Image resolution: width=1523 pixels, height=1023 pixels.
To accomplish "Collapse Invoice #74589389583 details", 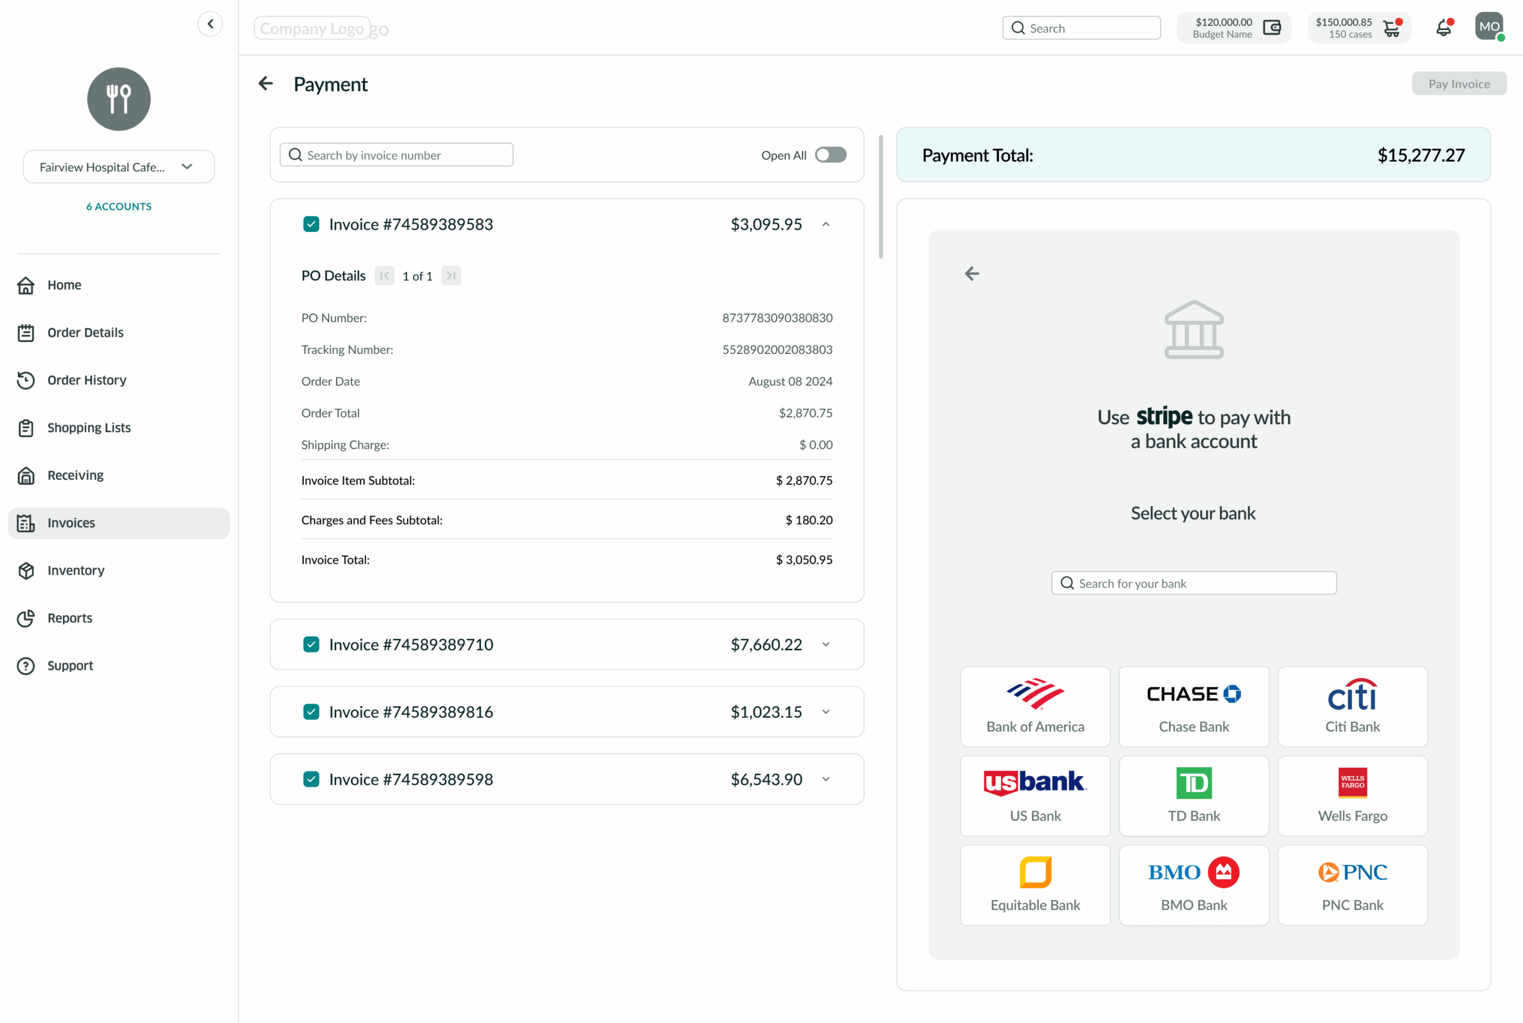I will pyautogui.click(x=825, y=224).
